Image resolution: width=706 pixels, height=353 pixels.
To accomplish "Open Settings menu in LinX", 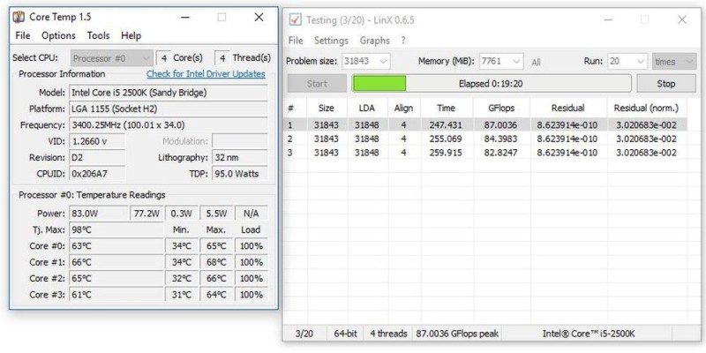I will tap(331, 41).
